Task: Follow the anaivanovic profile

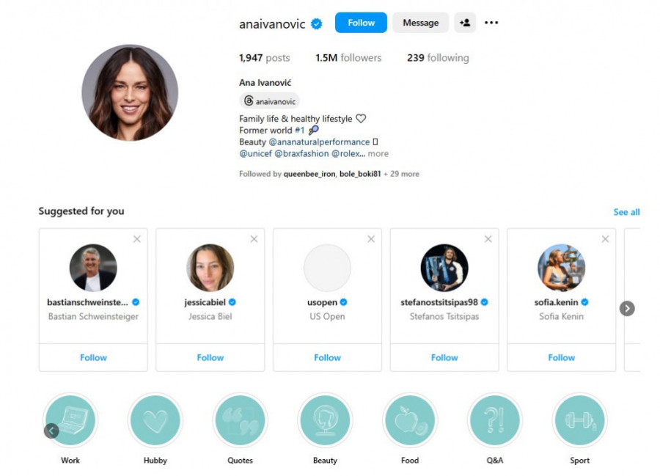Action: coord(361,23)
